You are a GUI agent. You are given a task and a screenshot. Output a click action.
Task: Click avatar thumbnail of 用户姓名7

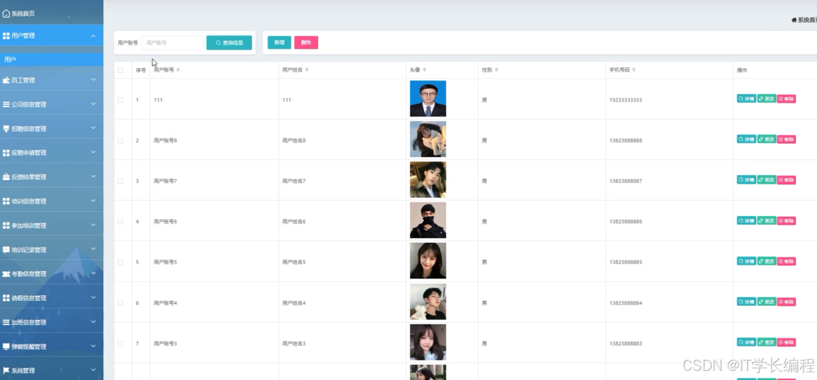(x=428, y=180)
